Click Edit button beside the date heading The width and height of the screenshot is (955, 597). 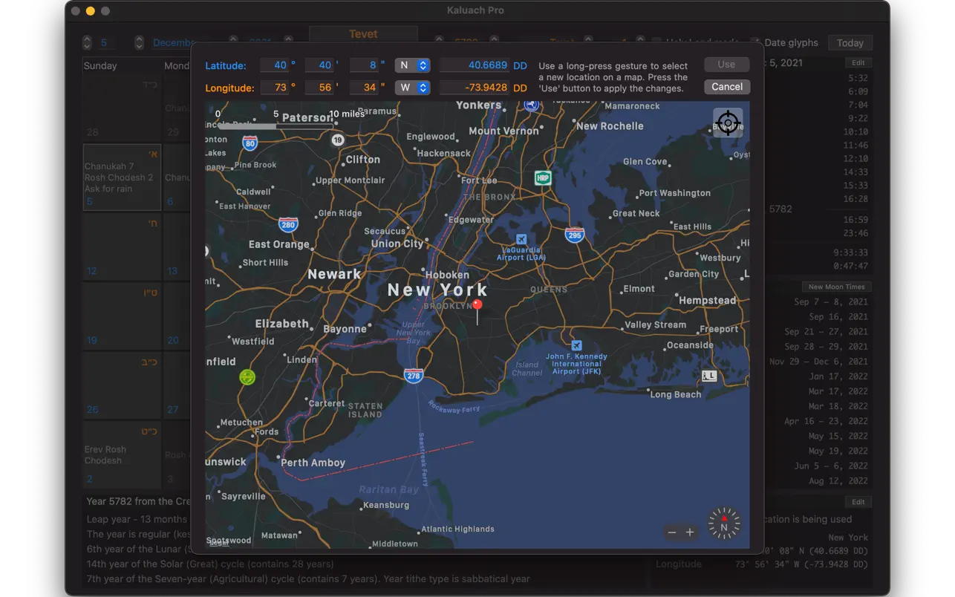tap(858, 63)
